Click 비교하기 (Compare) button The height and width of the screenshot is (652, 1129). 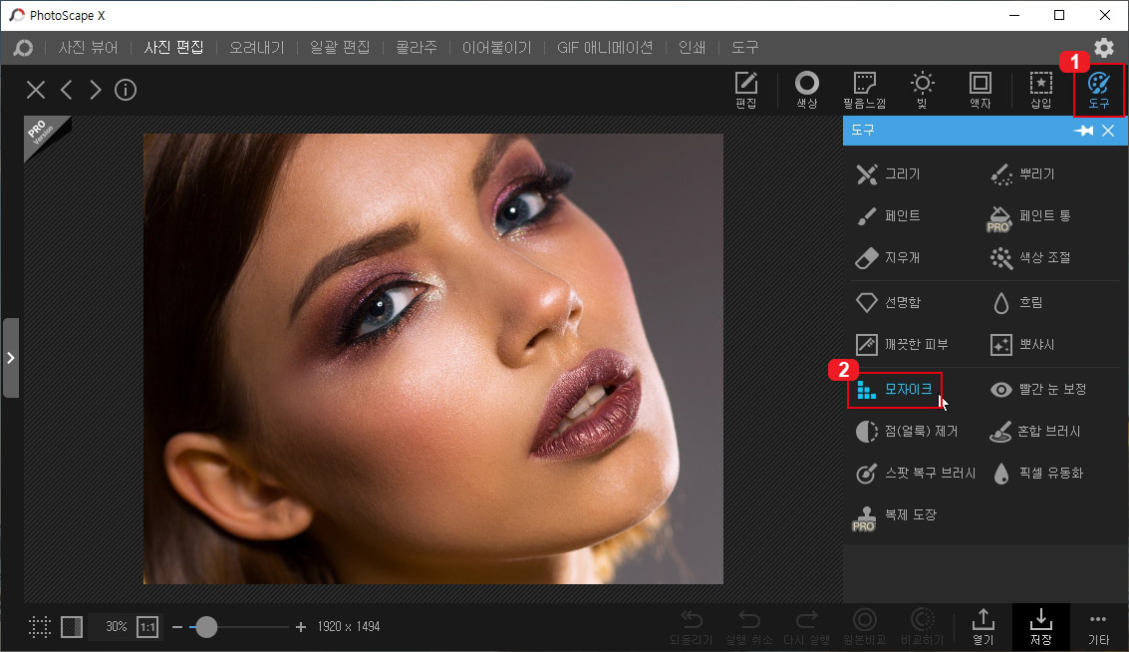(x=923, y=627)
